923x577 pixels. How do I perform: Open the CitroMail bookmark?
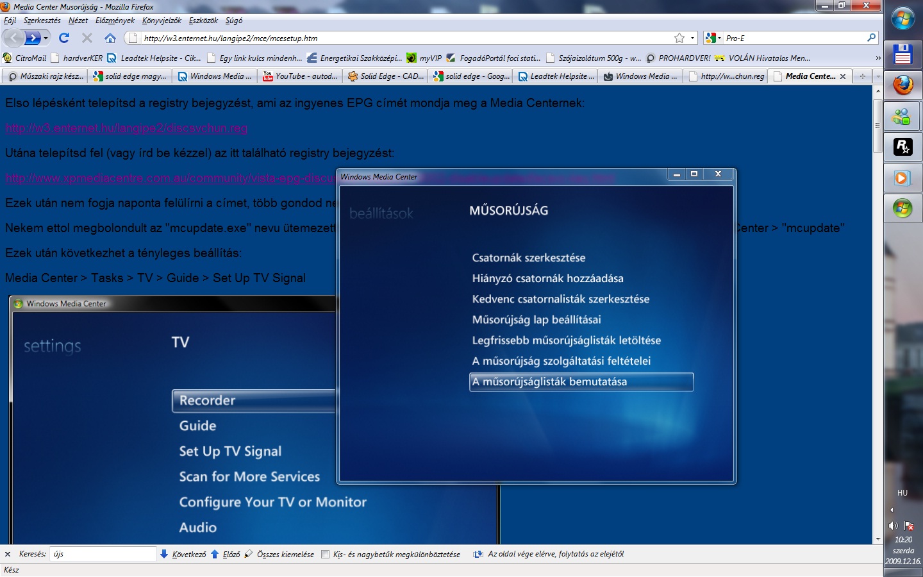click(25, 58)
